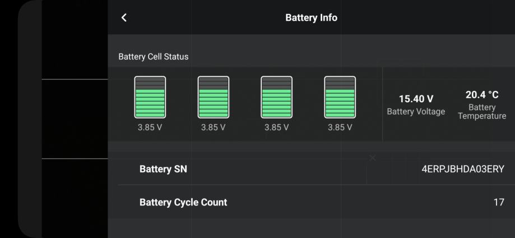The image size is (515, 238).
Task: Select the Battery SN row label
Action: 163,169
